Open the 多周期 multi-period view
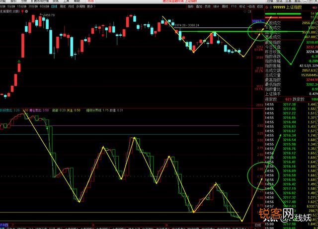This screenshot has height=229, width=318. 80,6
